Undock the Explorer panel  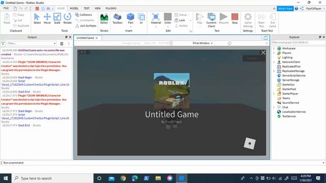click(x=320, y=37)
